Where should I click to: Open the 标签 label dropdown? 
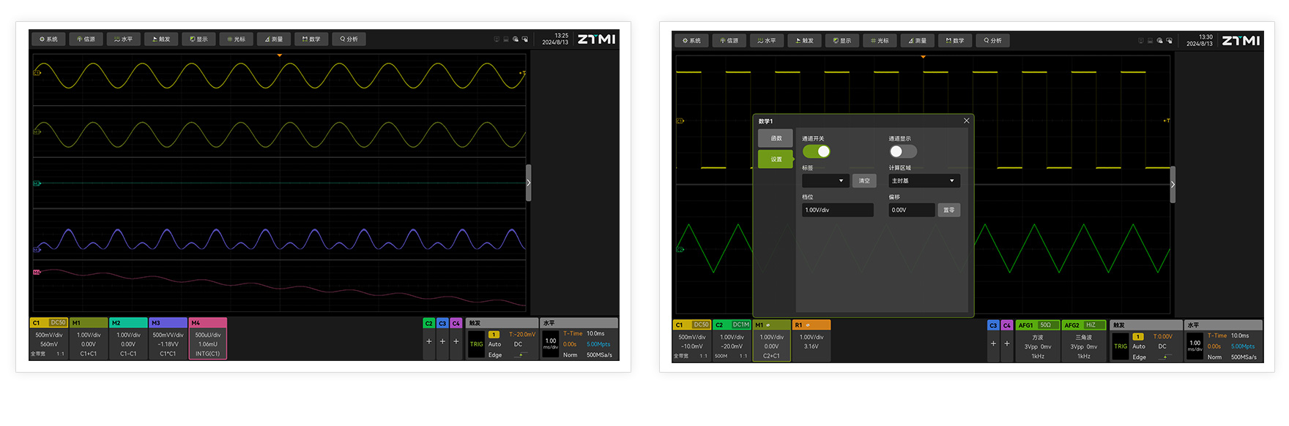click(x=825, y=180)
